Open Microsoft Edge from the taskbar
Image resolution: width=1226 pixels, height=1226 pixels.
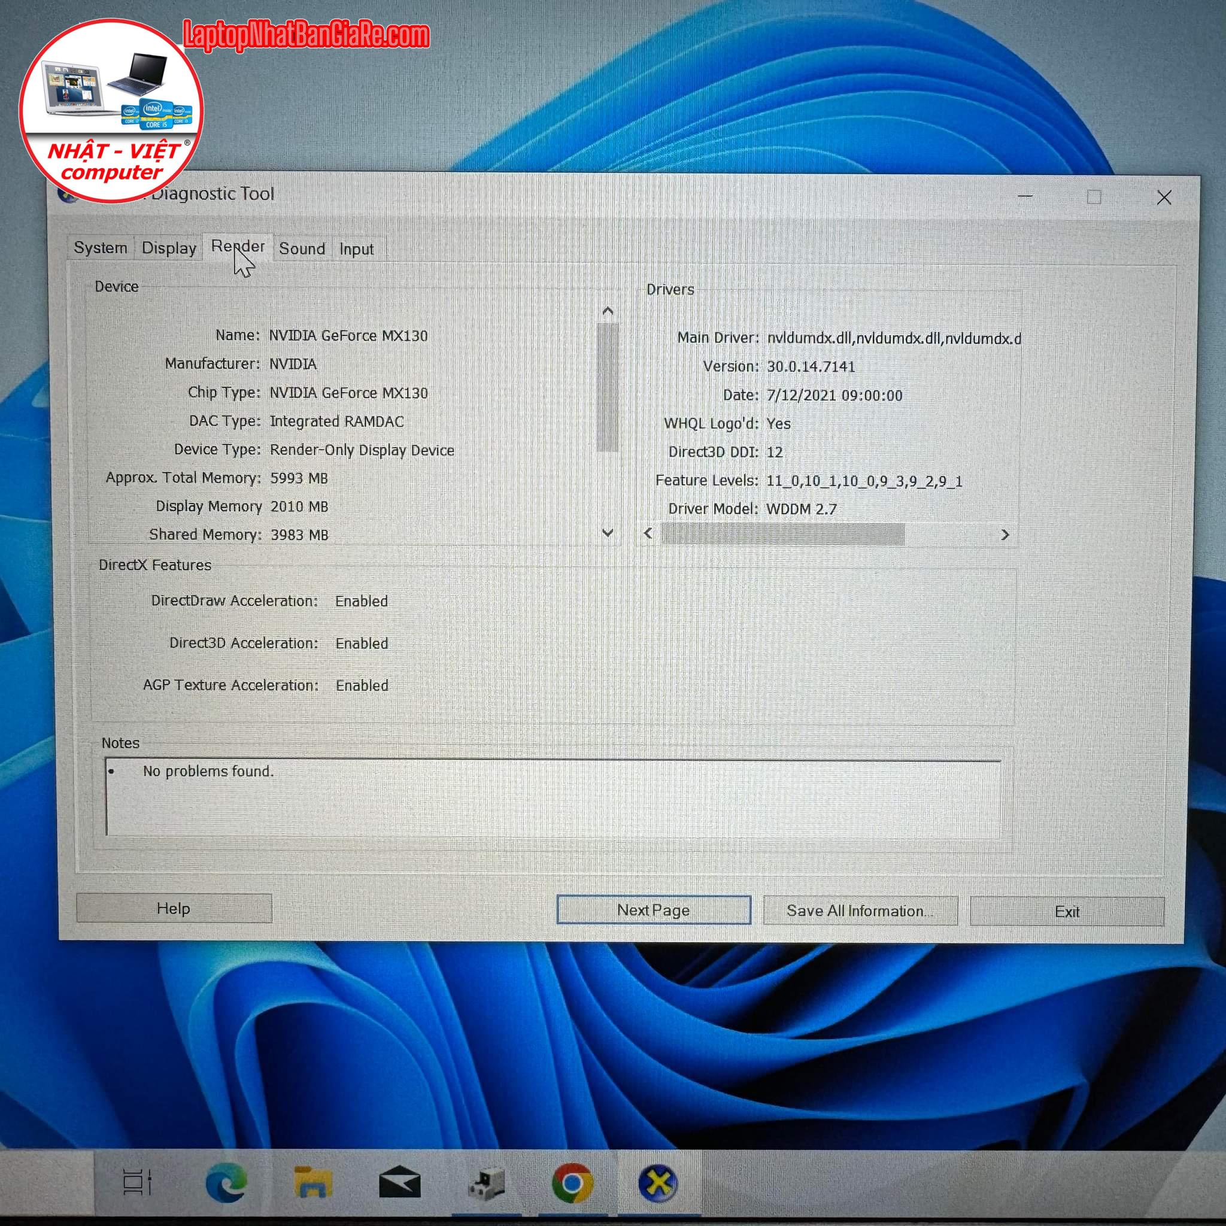[x=226, y=1183]
